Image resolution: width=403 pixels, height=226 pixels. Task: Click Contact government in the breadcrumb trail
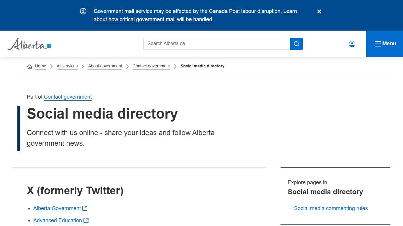coord(151,66)
